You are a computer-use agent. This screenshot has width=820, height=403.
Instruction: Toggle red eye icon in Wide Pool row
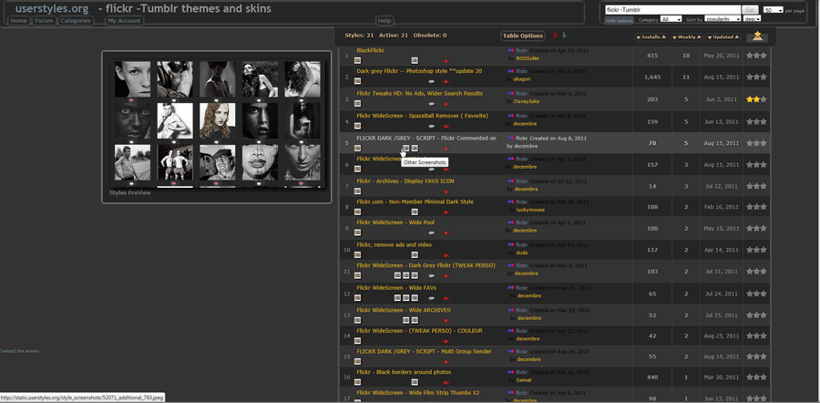(446, 232)
